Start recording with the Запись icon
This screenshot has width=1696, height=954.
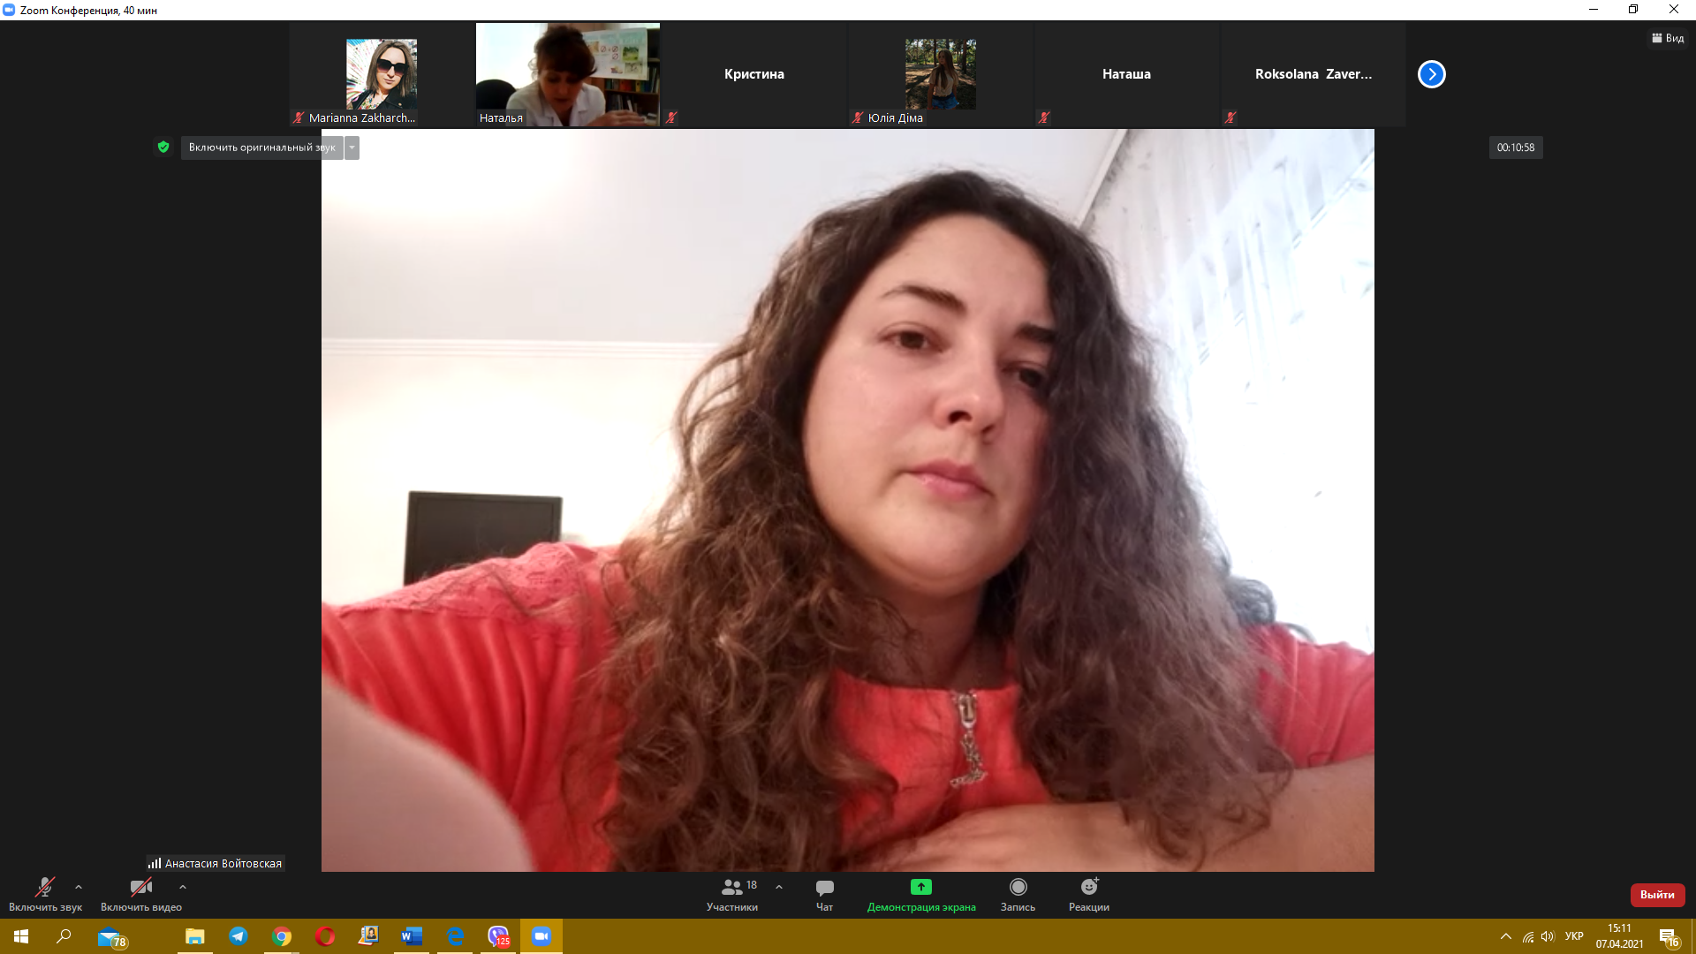[x=1018, y=888]
